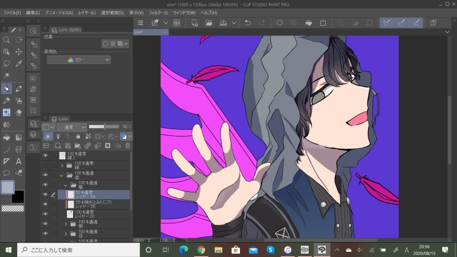Image resolution: width=457 pixels, height=257 pixels.
Task: Open the レイヤー(L) menu
Action: pyautogui.click(x=87, y=12)
